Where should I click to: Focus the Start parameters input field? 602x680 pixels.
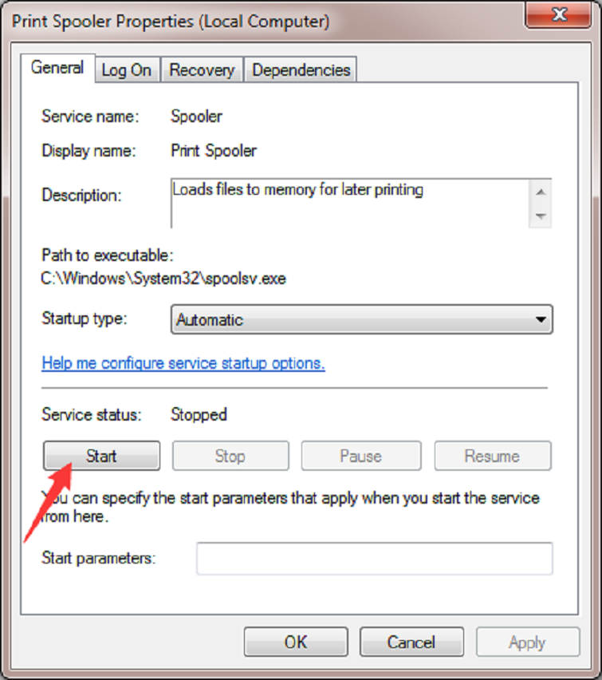[x=374, y=559]
